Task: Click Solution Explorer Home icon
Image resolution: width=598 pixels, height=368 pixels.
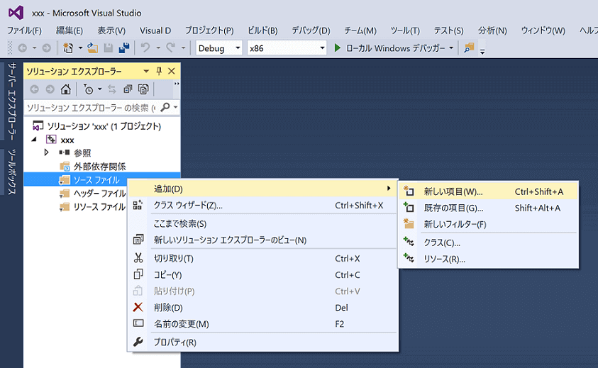Action: click(x=65, y=89)
